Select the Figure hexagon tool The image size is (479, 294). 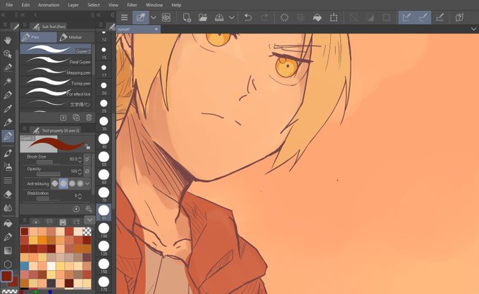8,264
